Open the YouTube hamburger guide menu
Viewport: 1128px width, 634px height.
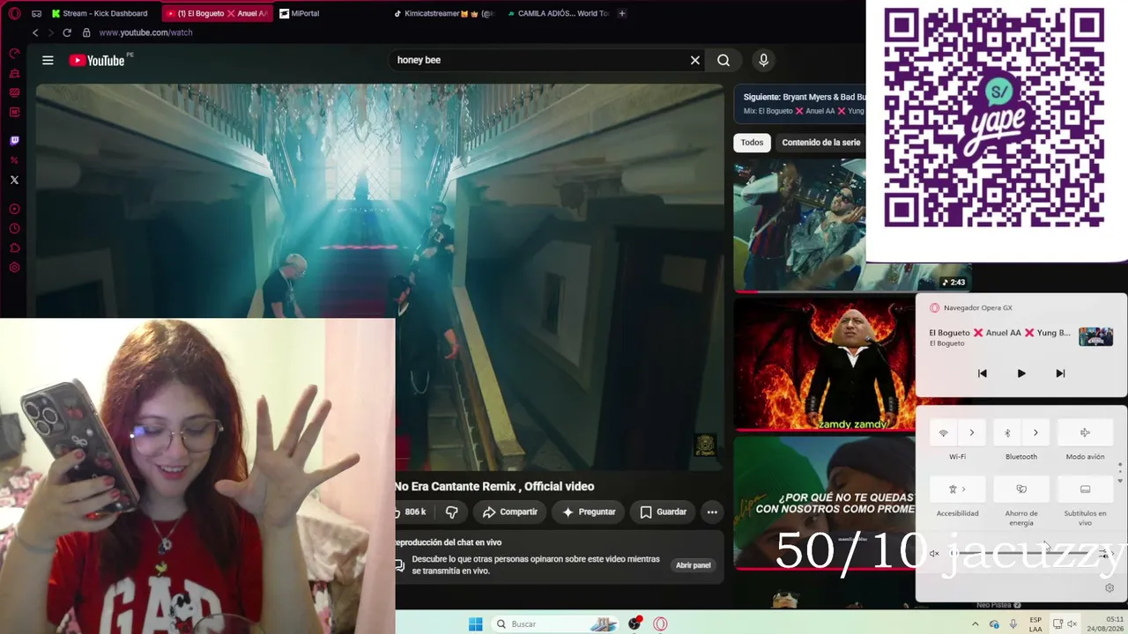tap(48, 60)
